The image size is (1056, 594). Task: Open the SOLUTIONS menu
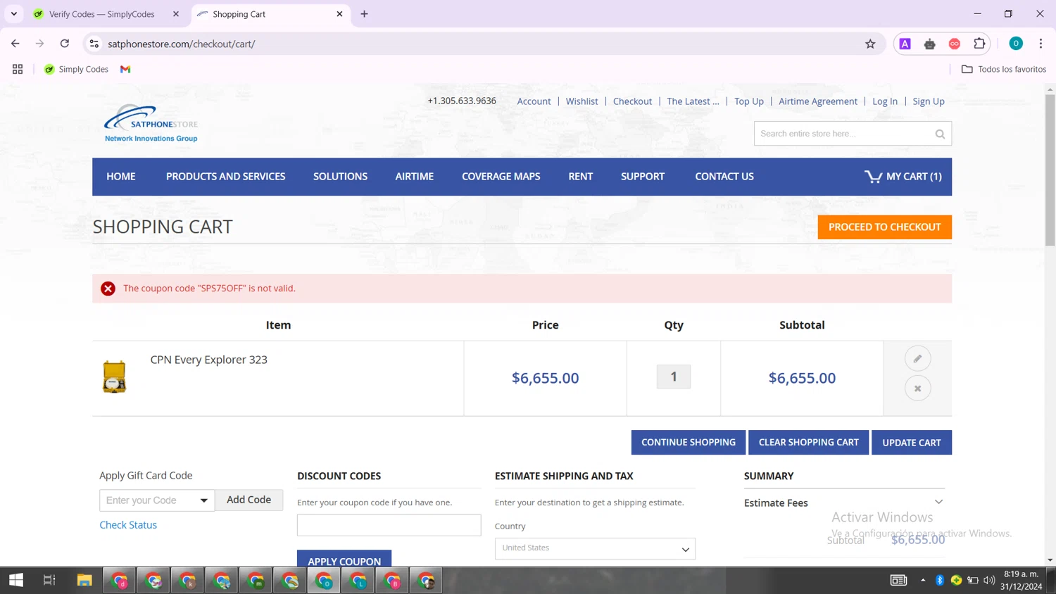pyautogui.click(x=340, y=177)
